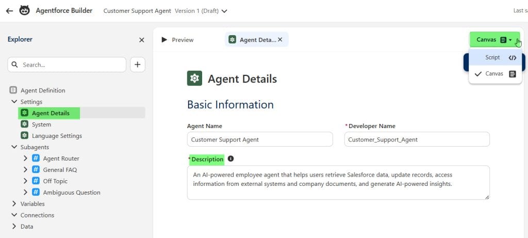This screenshot has height=238, width=528.
Task: Click the plus button beside search
Action: [x=137, y=65]
